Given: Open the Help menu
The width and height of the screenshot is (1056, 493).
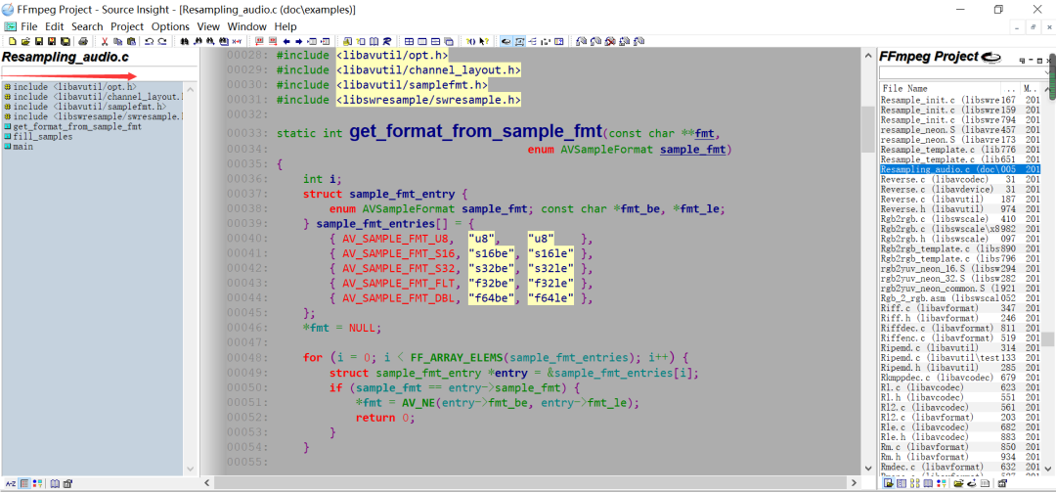Looking at the screenshot, I should tap(286, 27).
